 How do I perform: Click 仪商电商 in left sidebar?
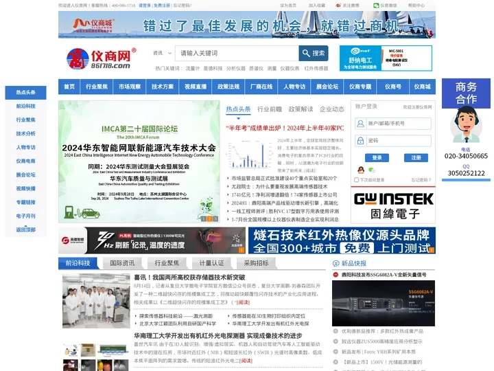coord(26,161)
